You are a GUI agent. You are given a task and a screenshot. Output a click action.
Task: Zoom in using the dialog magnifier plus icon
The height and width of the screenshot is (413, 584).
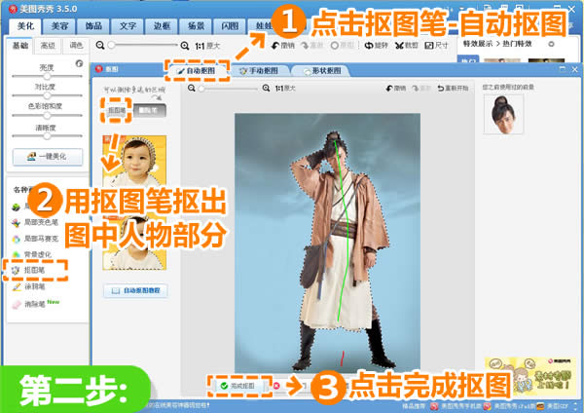pyautogui.click(x=266, y=89)
